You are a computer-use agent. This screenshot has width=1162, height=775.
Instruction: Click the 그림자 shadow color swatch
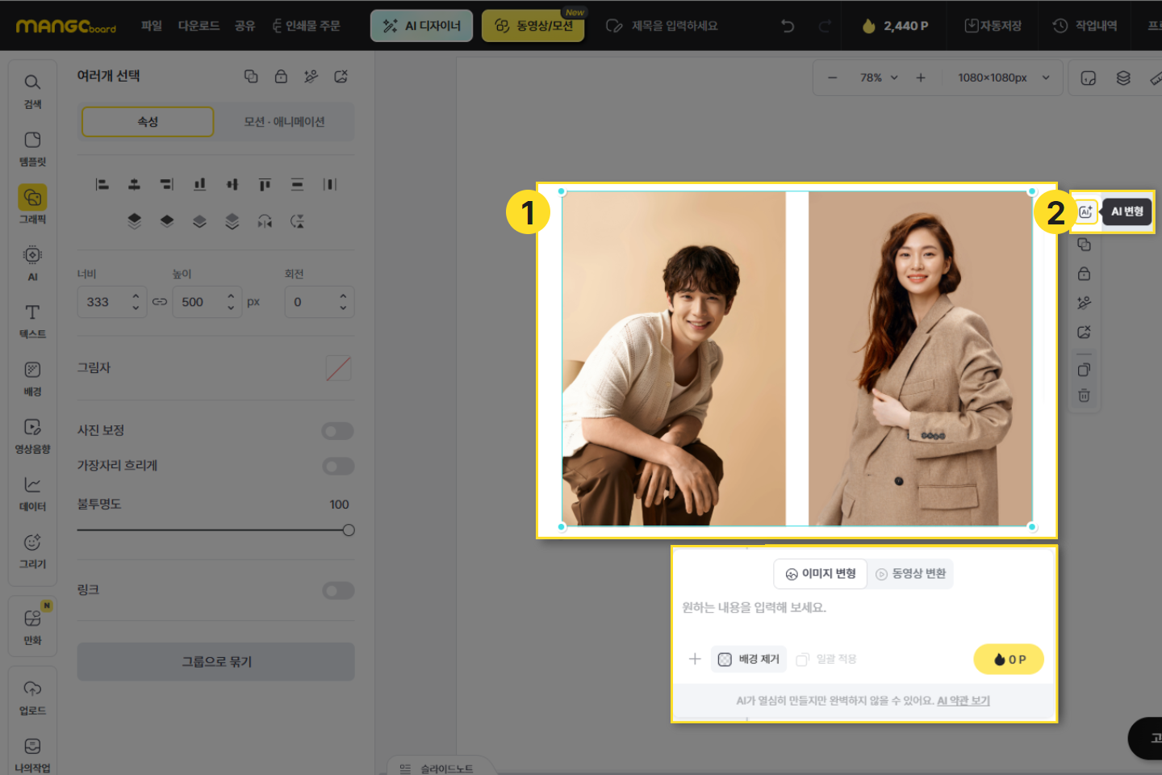click(338, 368)
